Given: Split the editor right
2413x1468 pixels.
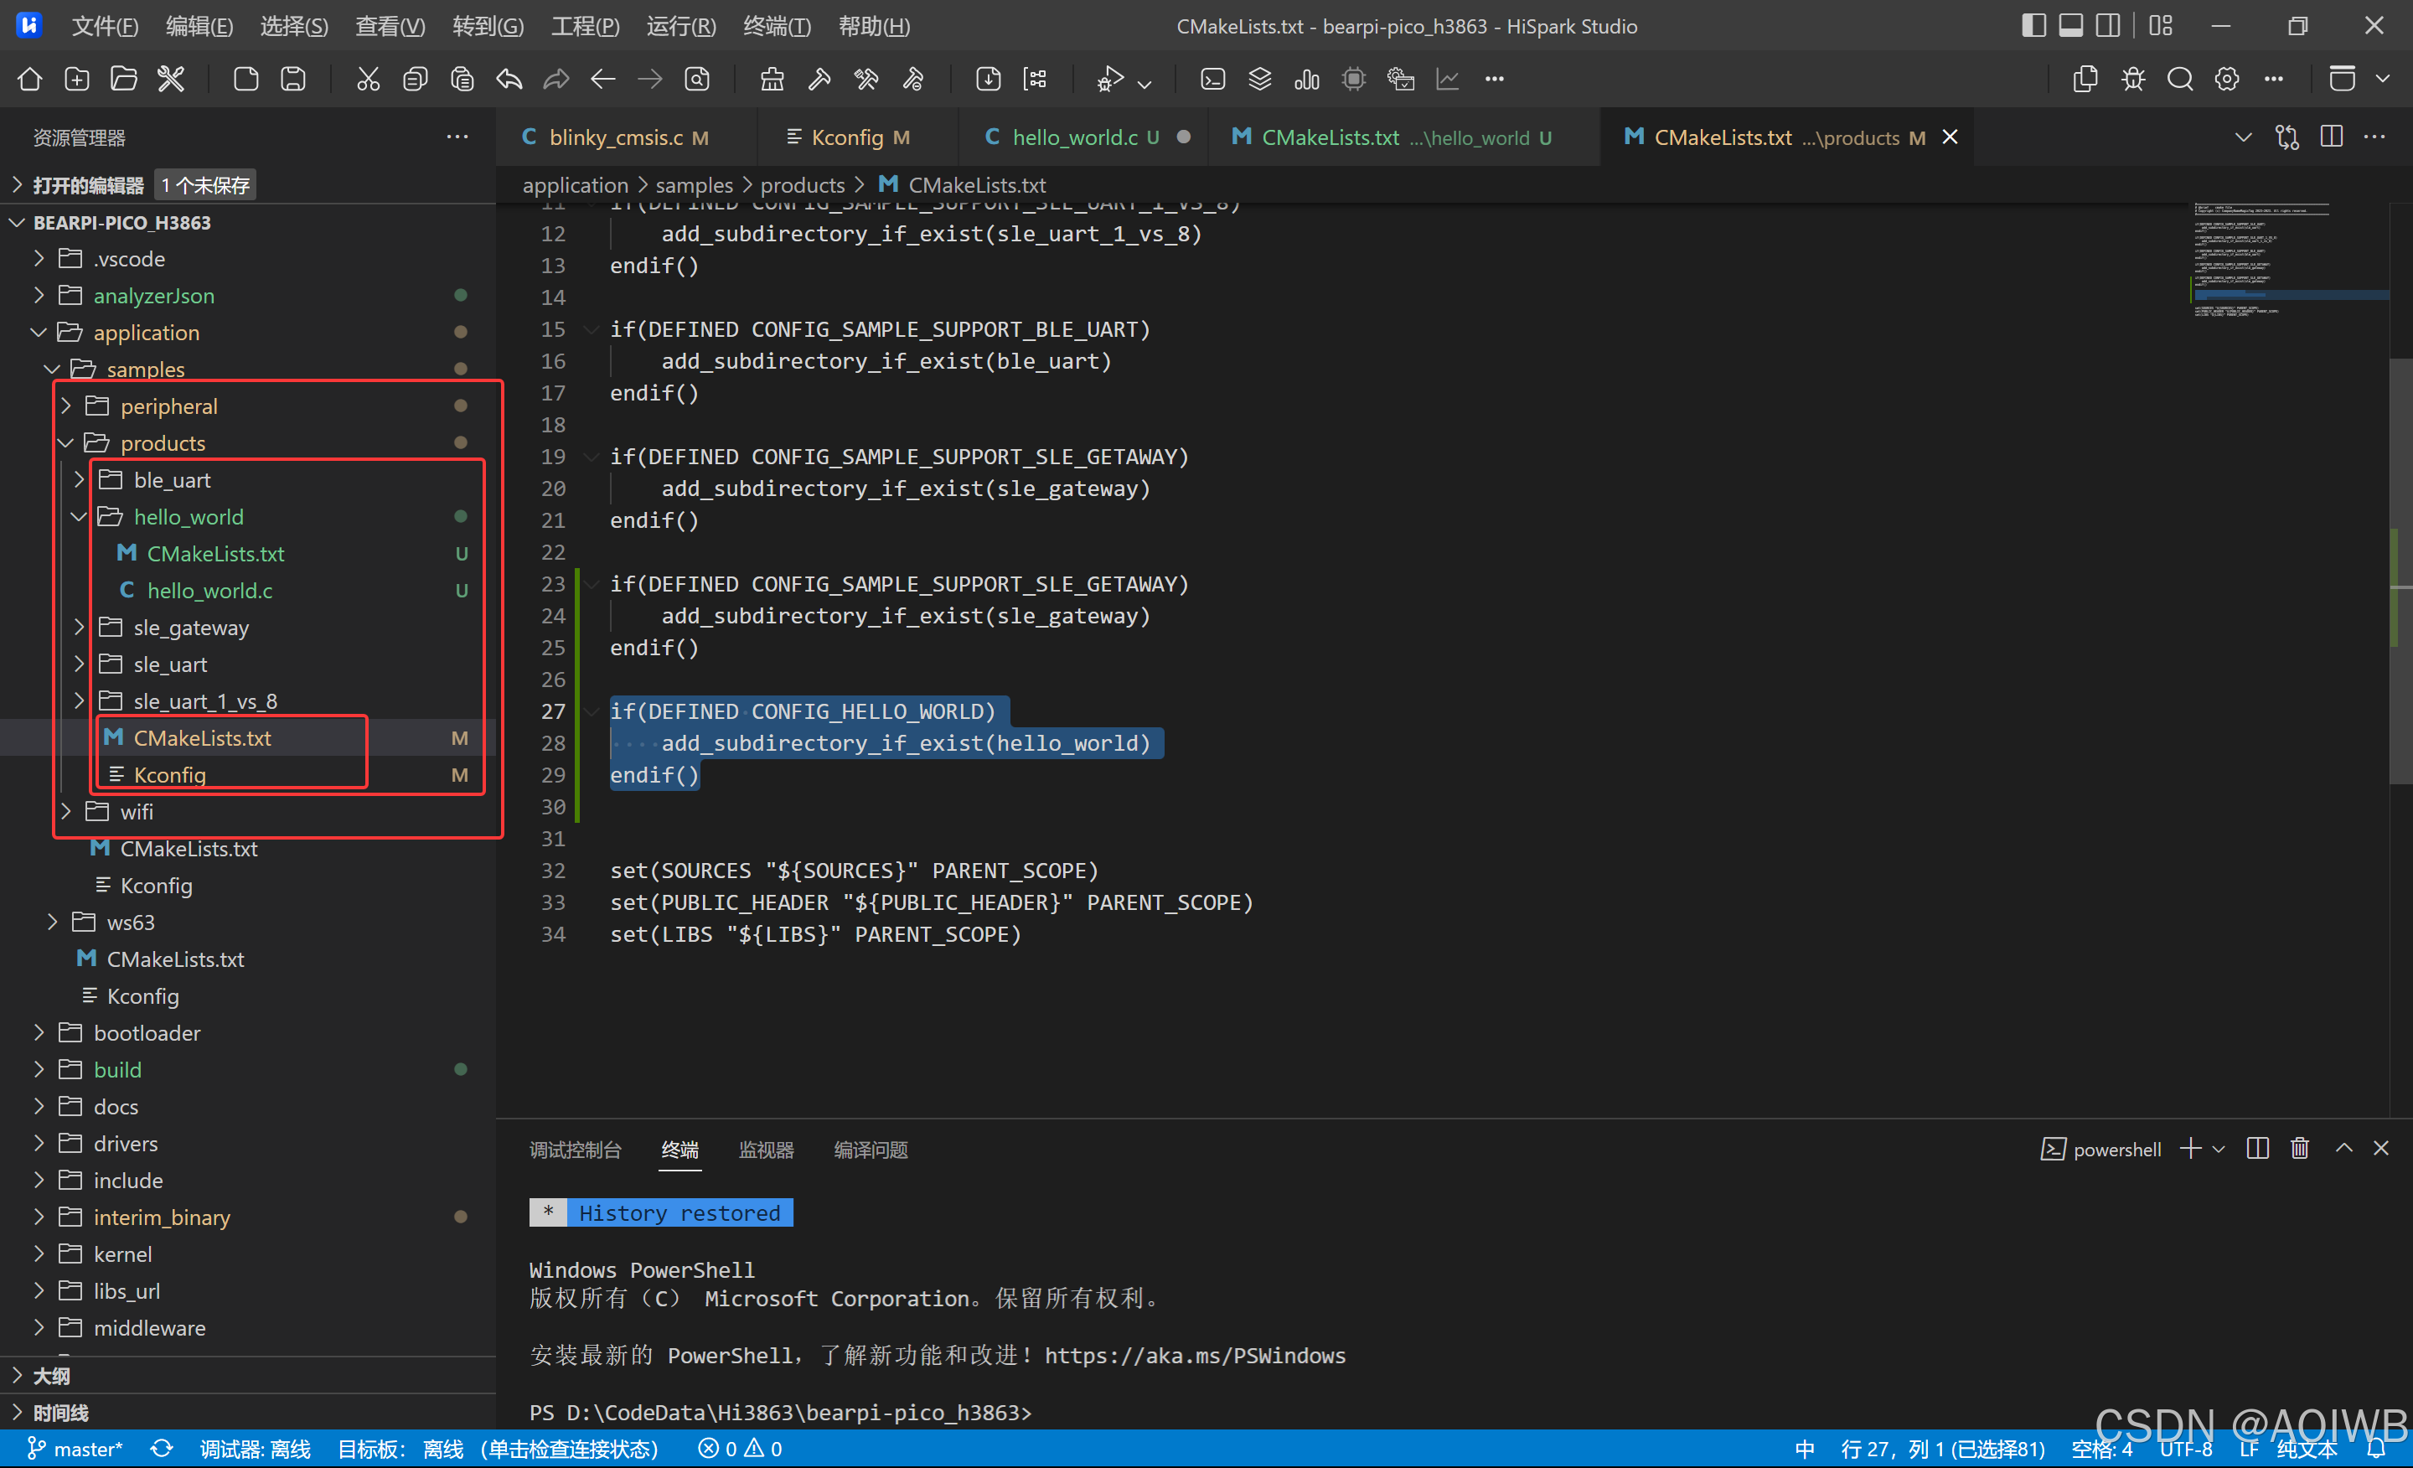Looking at the screenshot, I should pos(2332,137).
